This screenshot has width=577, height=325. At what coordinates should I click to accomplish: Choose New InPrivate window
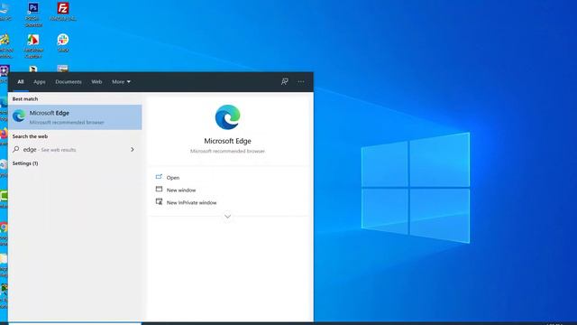coord(191,202)
